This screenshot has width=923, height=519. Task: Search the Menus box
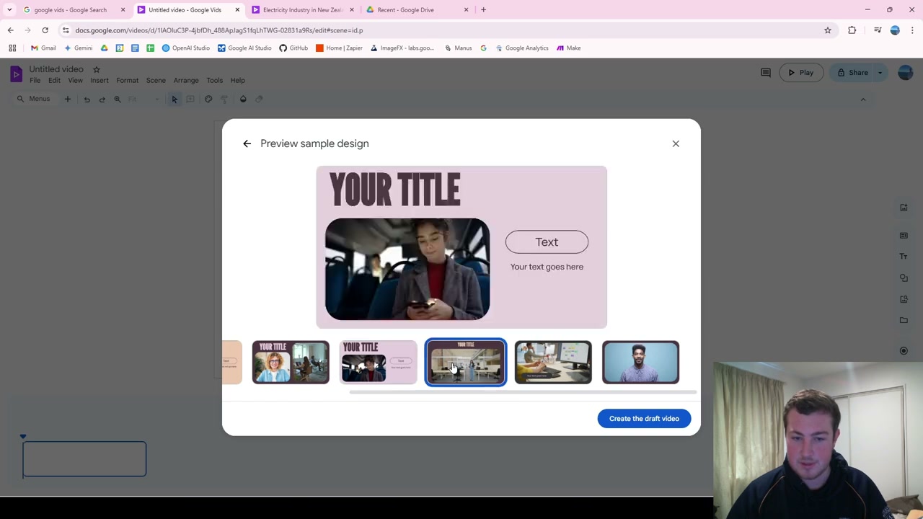[34, 99]
